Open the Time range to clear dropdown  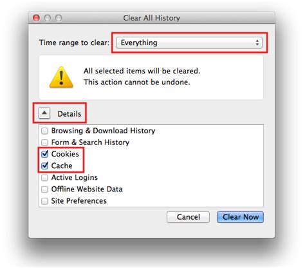(x=189, y=43)
